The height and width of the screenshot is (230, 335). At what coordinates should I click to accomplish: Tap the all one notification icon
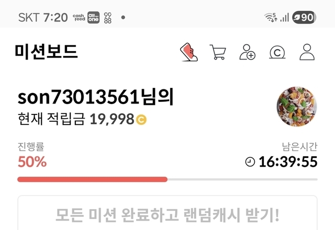point(93,17)
